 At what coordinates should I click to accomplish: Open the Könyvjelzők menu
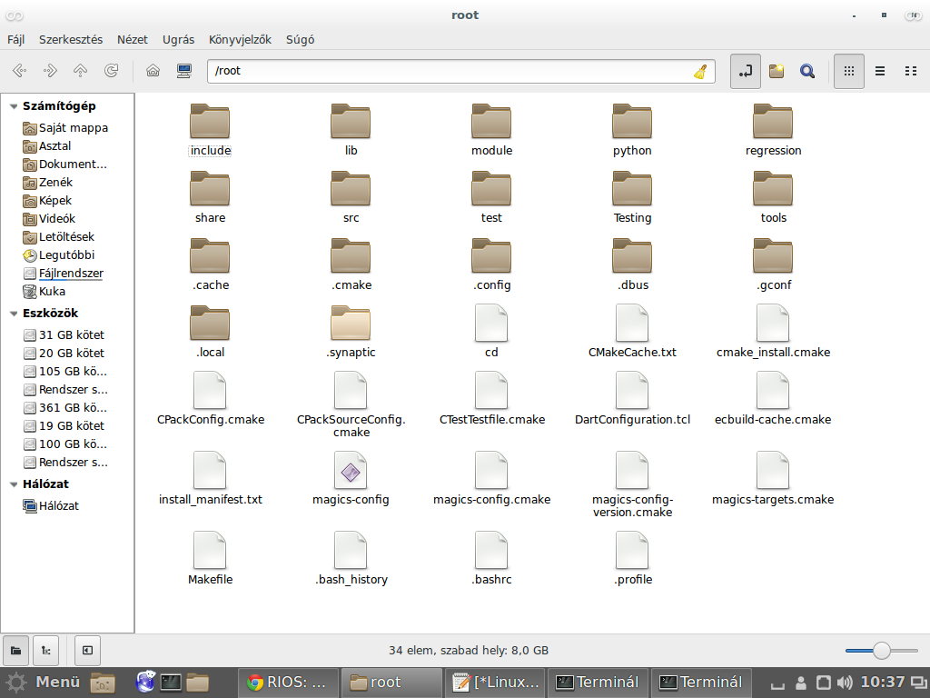pyautogui.click(x=240, y=39)
